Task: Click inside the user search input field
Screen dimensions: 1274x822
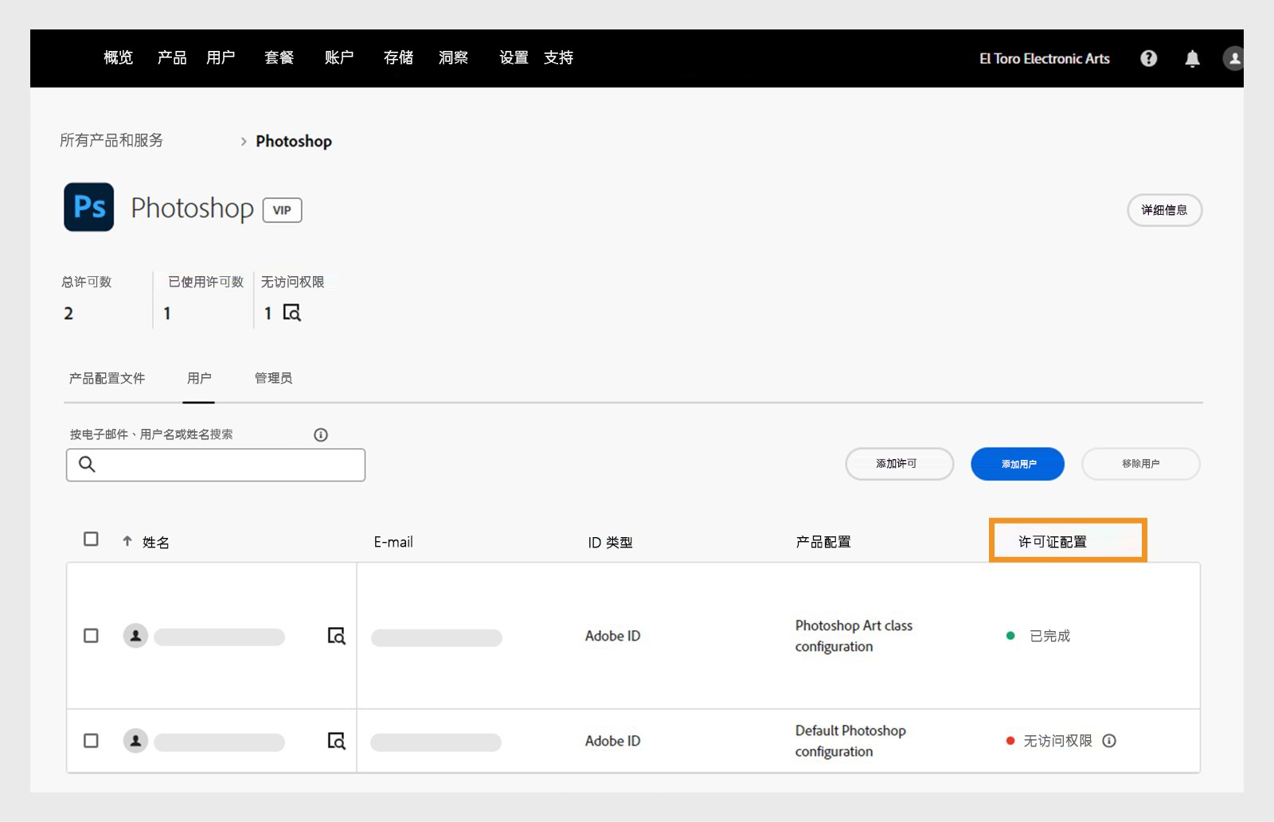Action: pyautogui.click(x=215, y=464)
